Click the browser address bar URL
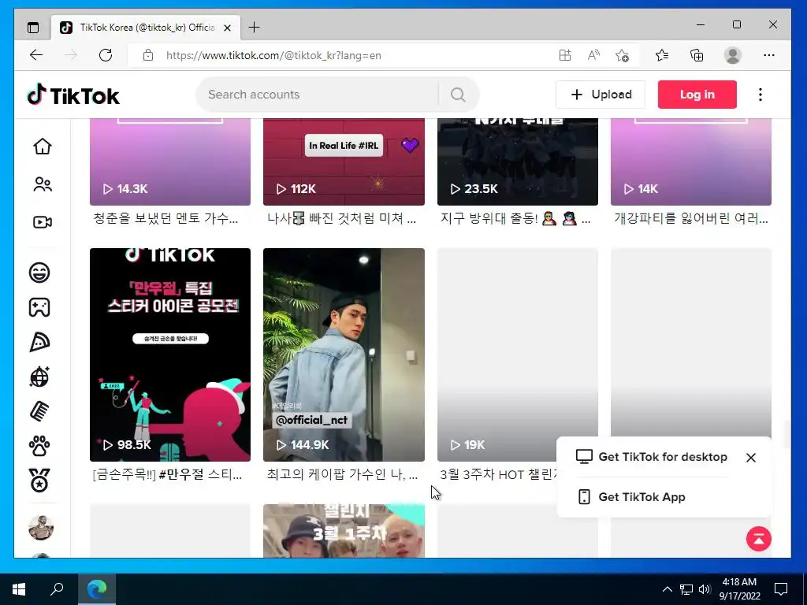This screenshot has height=605, width=807. tap(273, 56)
